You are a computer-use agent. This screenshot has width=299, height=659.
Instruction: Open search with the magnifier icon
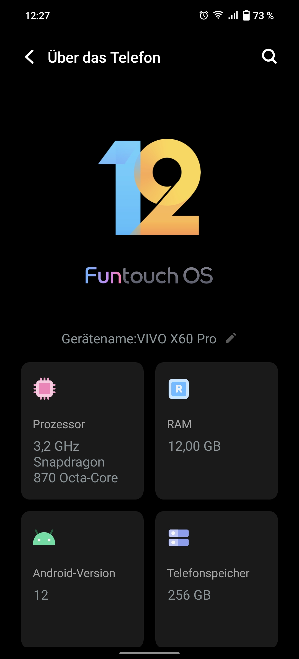tap(269, 57)
